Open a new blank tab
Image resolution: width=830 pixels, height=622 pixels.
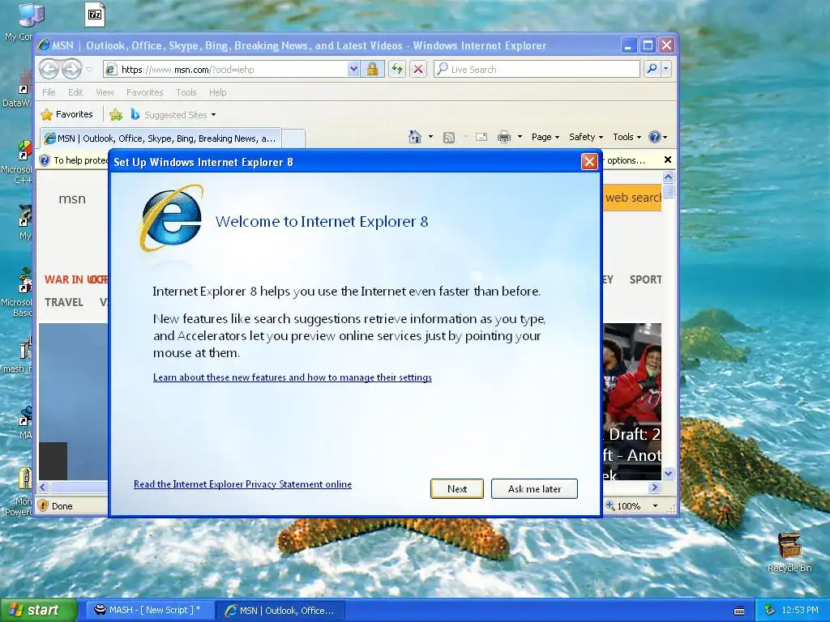[293, 138]
